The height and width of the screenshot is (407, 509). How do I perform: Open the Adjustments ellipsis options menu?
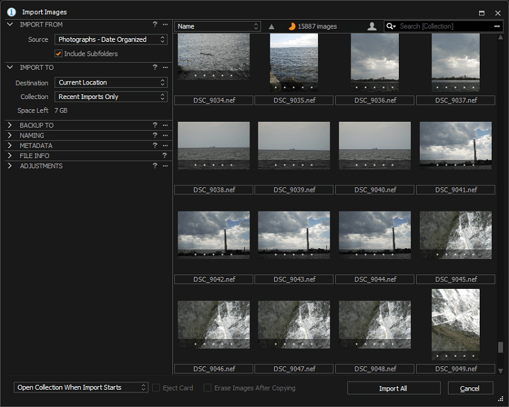[165, 166]
